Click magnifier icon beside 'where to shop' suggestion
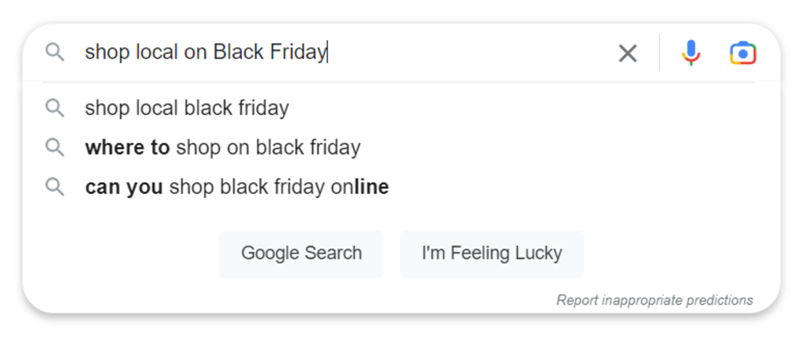 coord(55,148)
